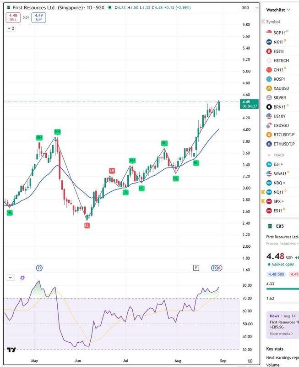Select ETHUSDT.P in the watchlist
The width and height of the screenshot is (299, 367).
click(x=280, y=144)
